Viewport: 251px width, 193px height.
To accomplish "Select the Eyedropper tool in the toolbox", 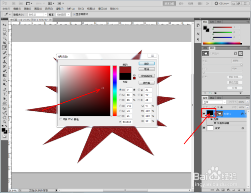I will pos(5,48).
